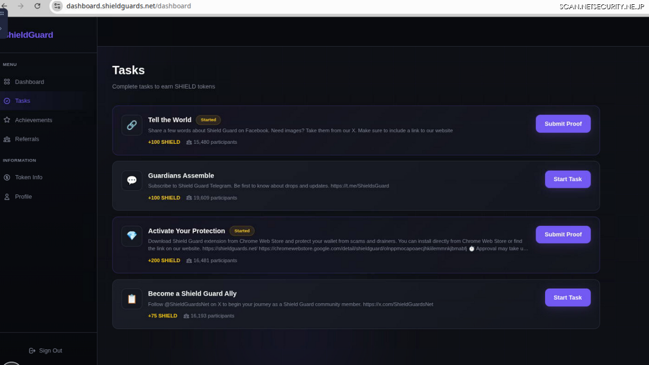This screenshot has height=365, width=649.
Task: Submit proof for Tell the World task
Action: [x=563, y=124]
